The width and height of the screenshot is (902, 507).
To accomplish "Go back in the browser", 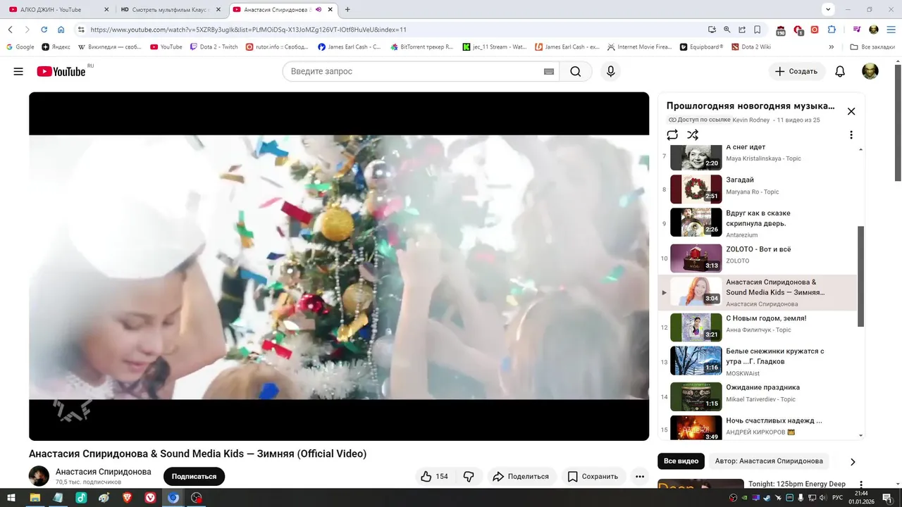I will 11,30.
